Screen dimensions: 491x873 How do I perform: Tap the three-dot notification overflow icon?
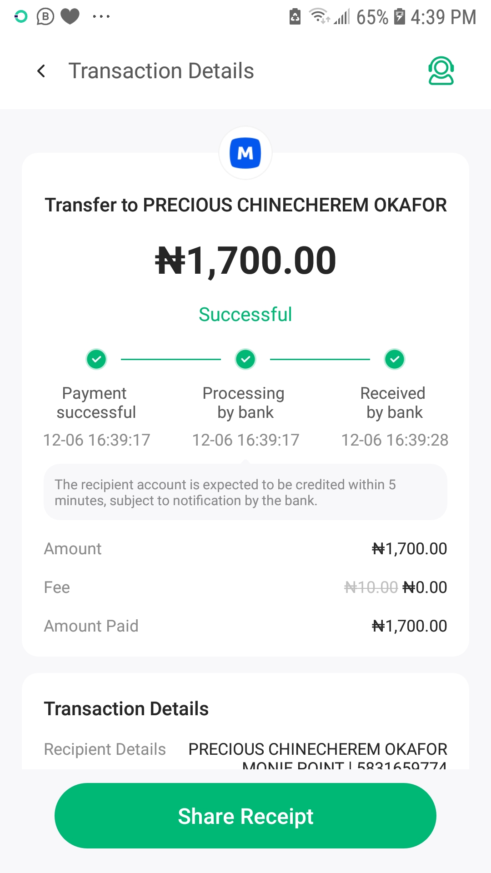tap(101, 17)
